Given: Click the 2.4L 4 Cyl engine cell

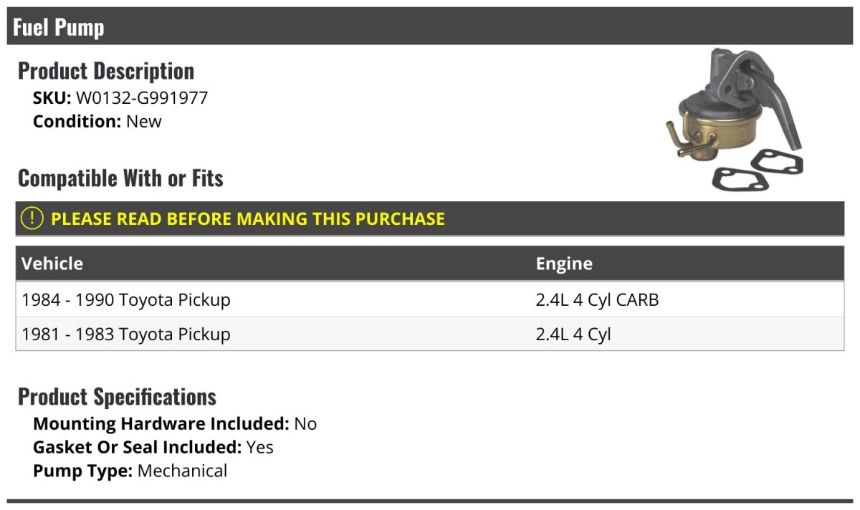Looking at the screenshot, I should [573, 335].
